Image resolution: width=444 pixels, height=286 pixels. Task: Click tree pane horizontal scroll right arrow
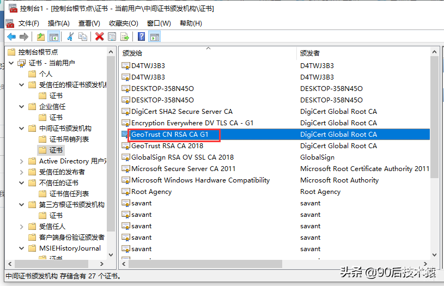(102, 264)
